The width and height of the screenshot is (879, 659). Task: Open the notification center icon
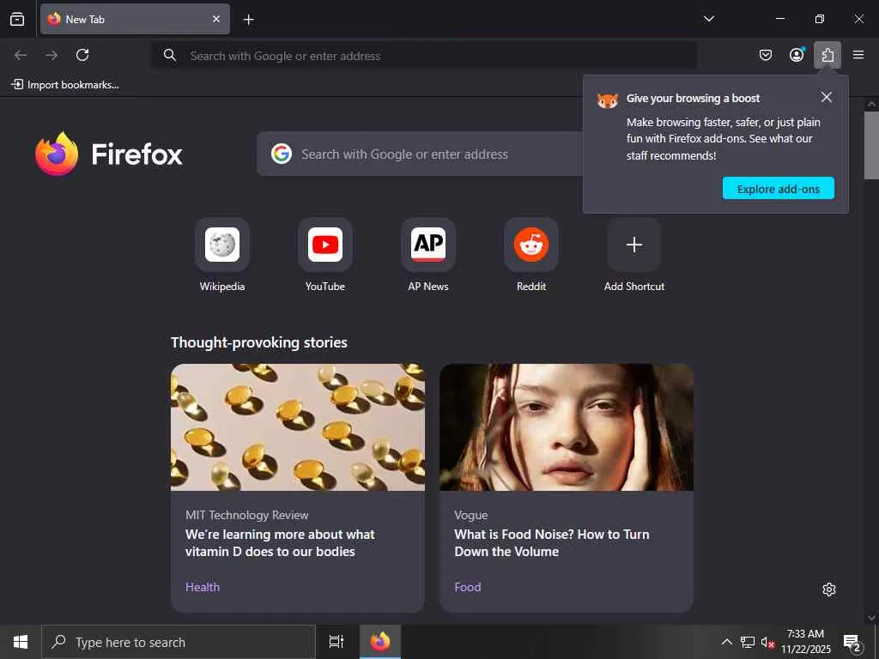852,642
